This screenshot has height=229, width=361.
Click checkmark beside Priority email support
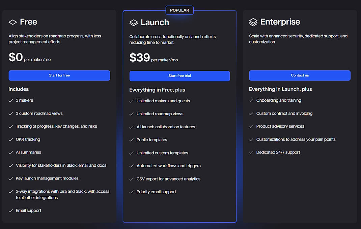click(132, 192)
